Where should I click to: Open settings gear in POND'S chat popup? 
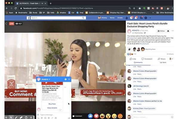point(66,79)
